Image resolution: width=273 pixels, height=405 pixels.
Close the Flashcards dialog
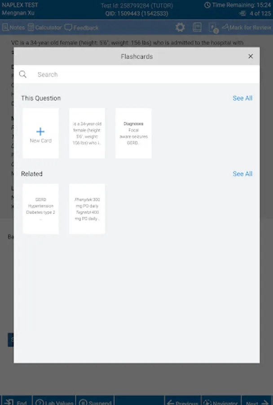250,56
